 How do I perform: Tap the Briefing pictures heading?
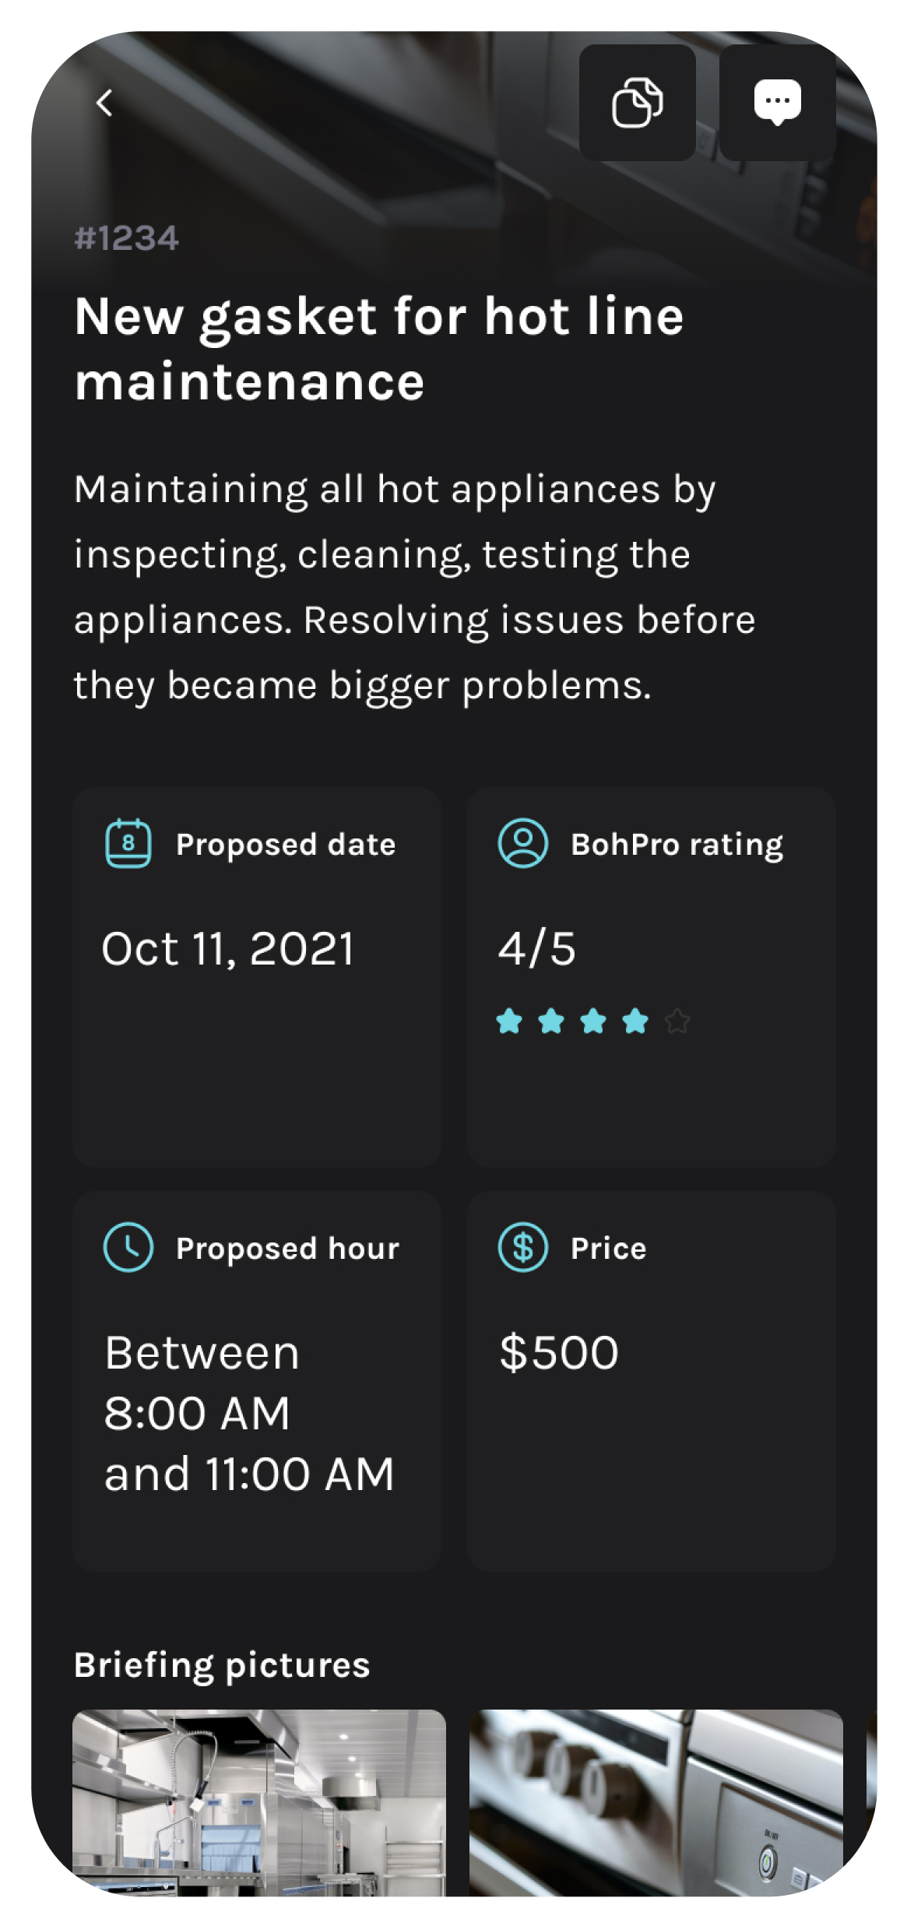[222, 1665]
